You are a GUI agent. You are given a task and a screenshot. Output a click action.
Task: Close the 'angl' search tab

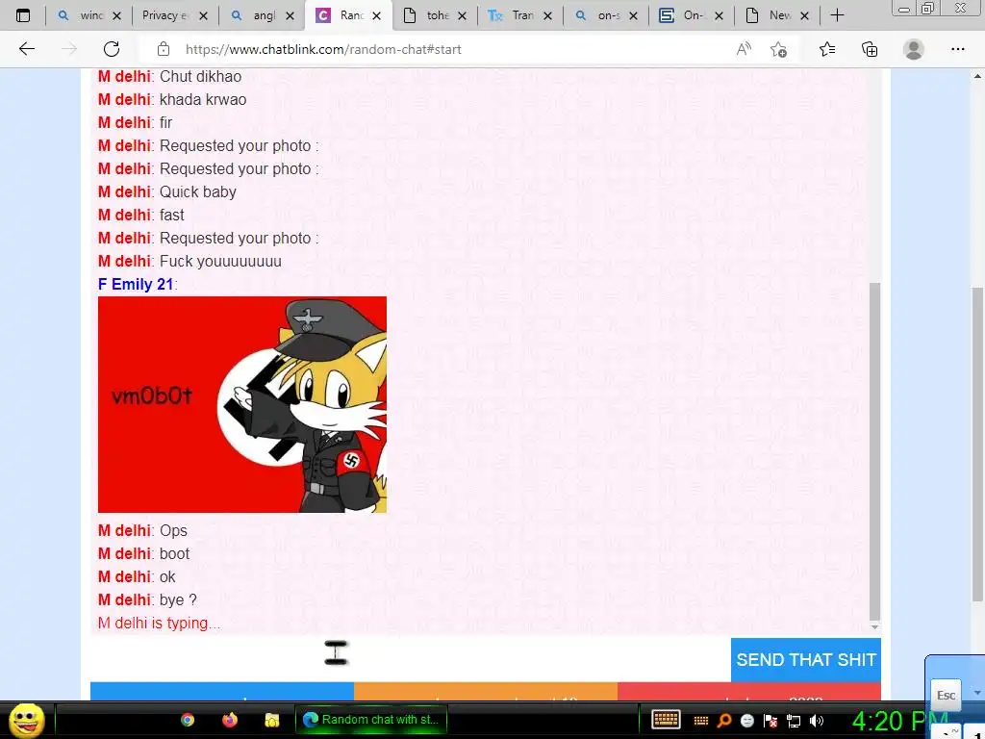click(290, 15)
